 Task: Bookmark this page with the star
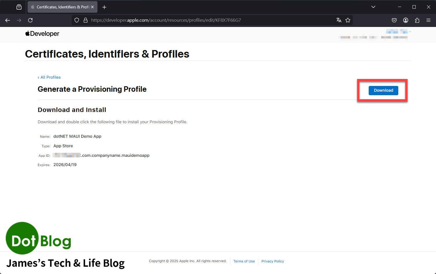[x=348, y=20]
